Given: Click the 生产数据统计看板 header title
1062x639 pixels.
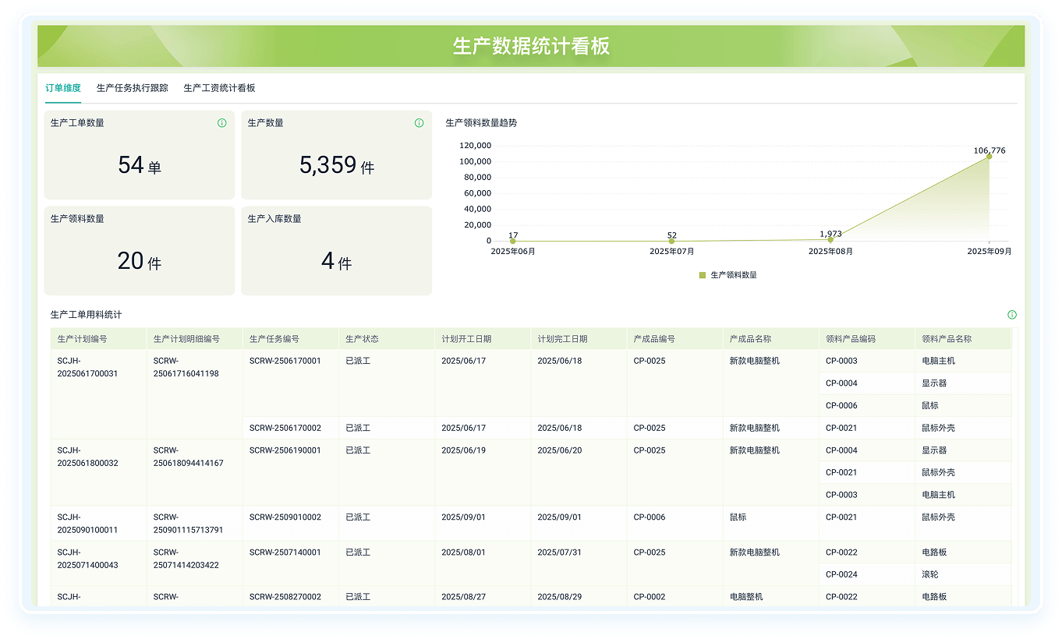Looking at the screenshot, I should click(x=531, y=46).
